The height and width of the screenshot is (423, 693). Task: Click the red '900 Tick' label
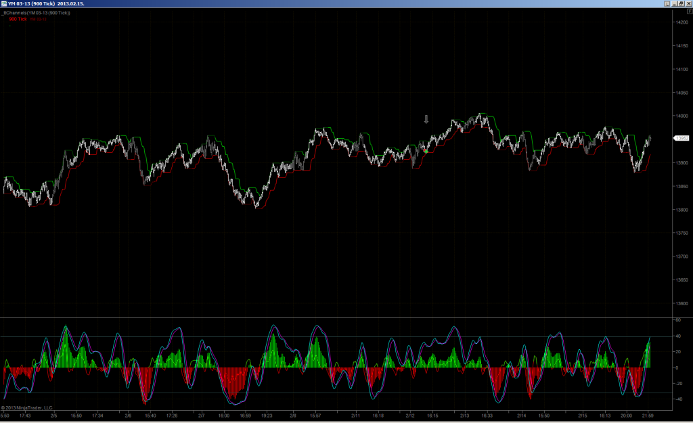coord(18,19)
